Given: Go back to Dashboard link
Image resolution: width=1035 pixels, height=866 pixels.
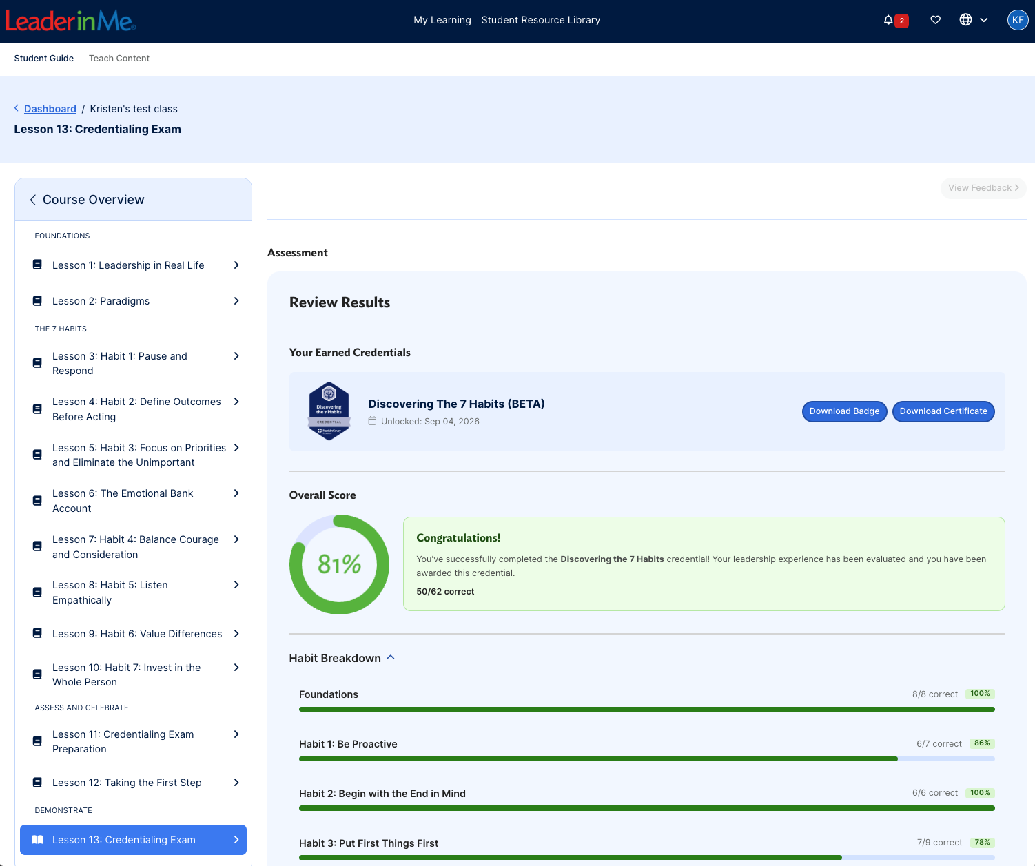Looking at the screenshot, I should (x=50, y=109).
